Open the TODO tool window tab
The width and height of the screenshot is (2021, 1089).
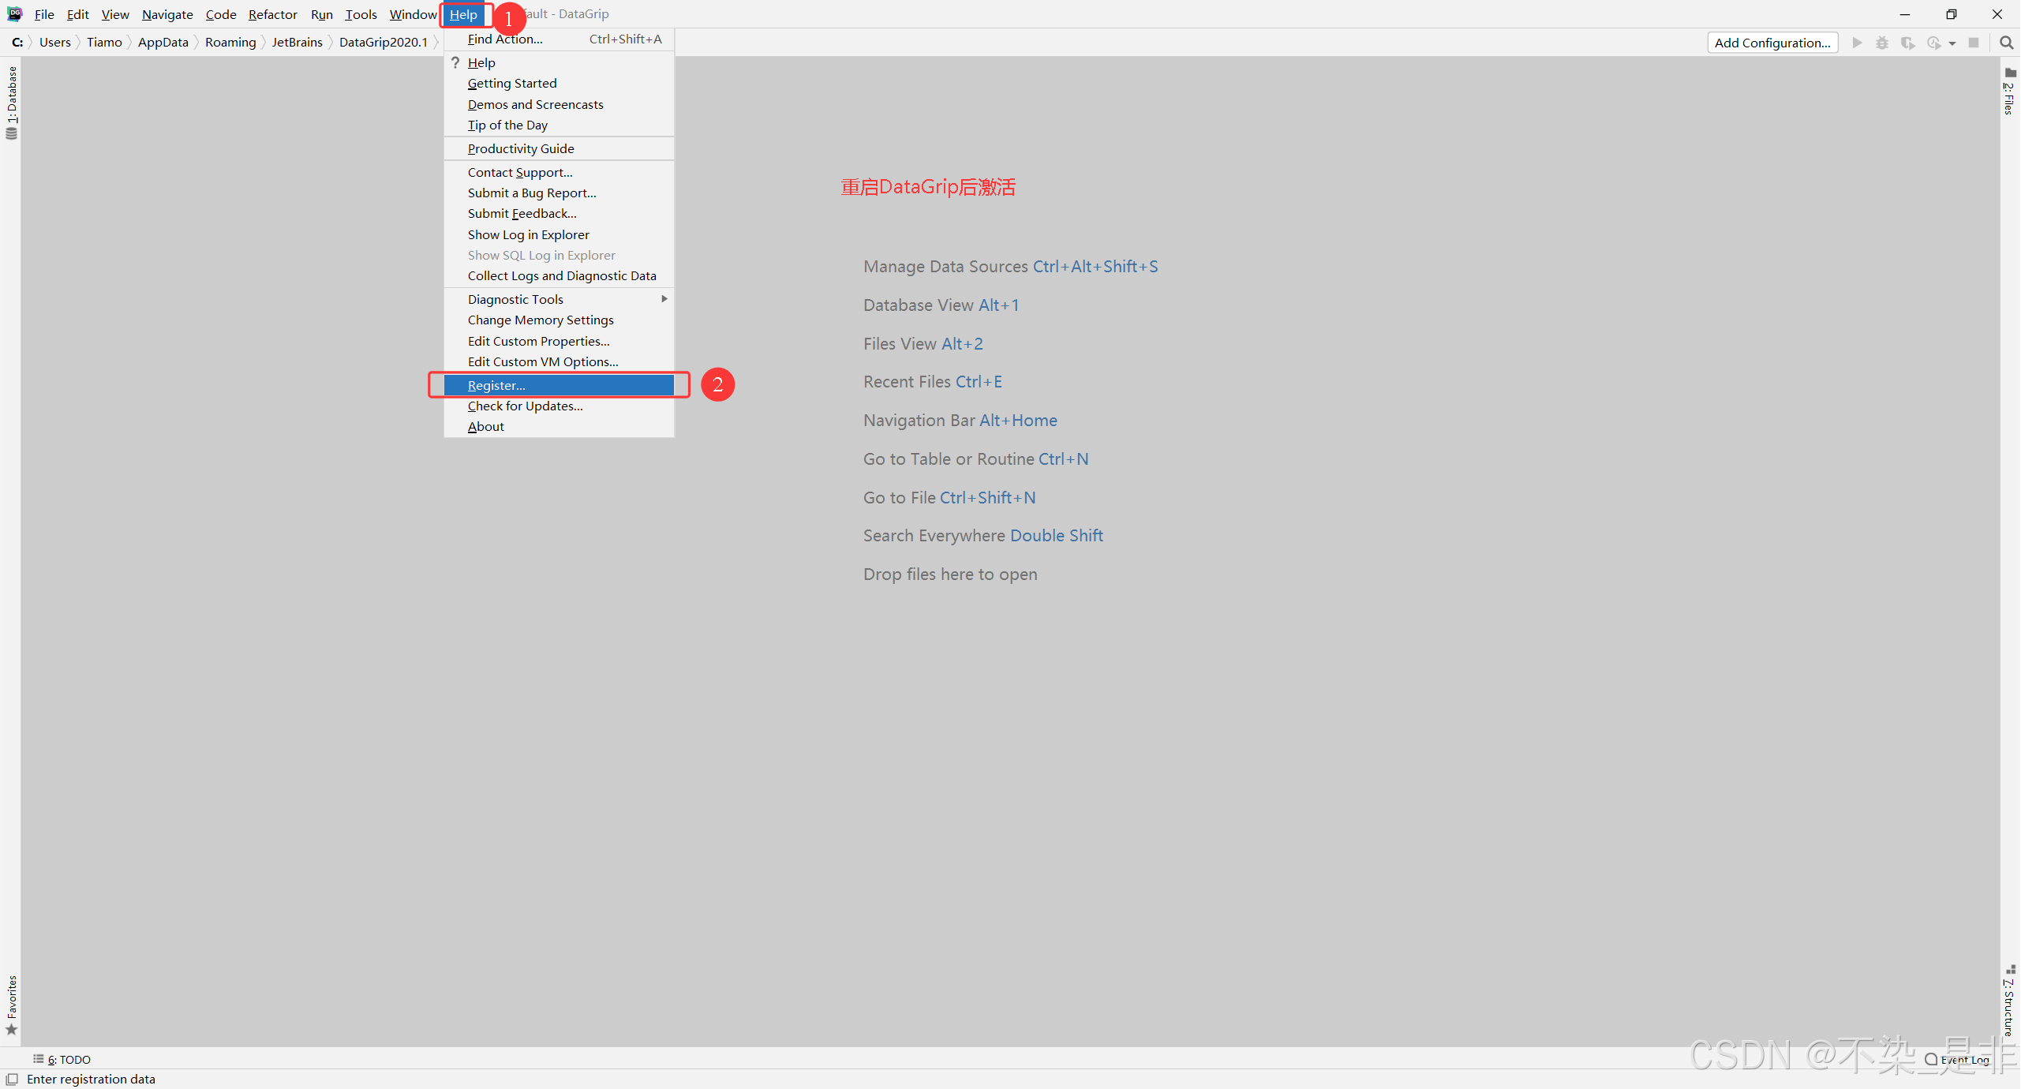(x=62, y=1059)
